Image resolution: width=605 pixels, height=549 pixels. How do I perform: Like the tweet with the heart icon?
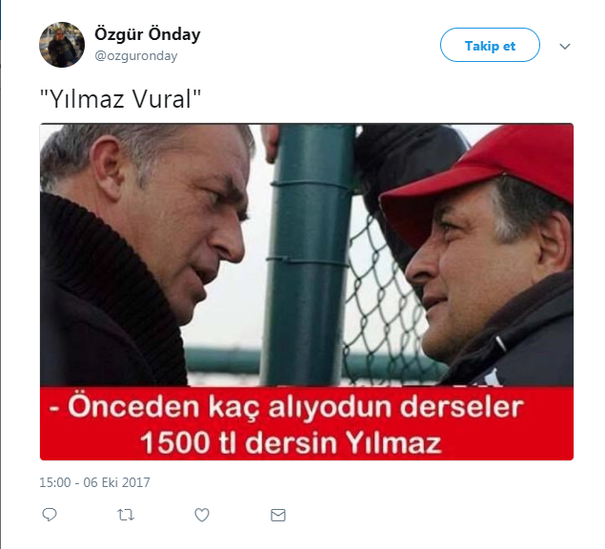pyautogui.click(x=202, y=515)
